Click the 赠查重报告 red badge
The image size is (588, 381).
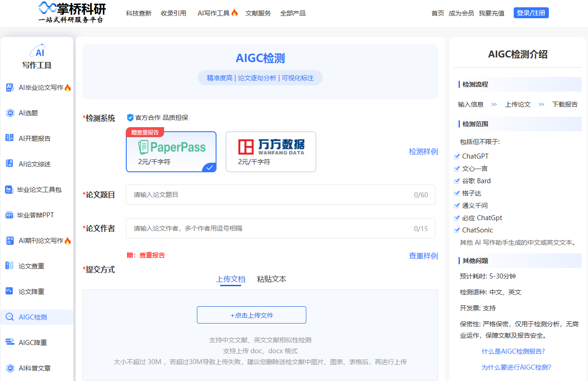click(x=145, y=132)
